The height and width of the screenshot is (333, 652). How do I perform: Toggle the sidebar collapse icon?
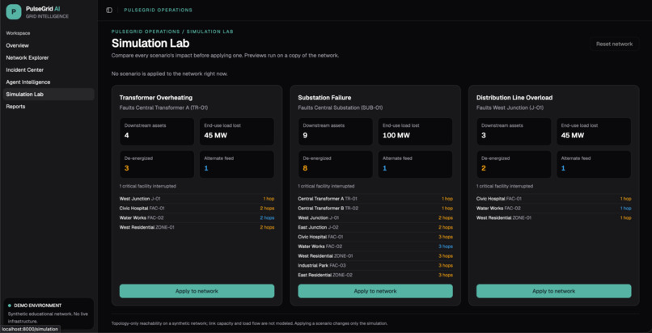pyautogui.click(x=109, y=10)
